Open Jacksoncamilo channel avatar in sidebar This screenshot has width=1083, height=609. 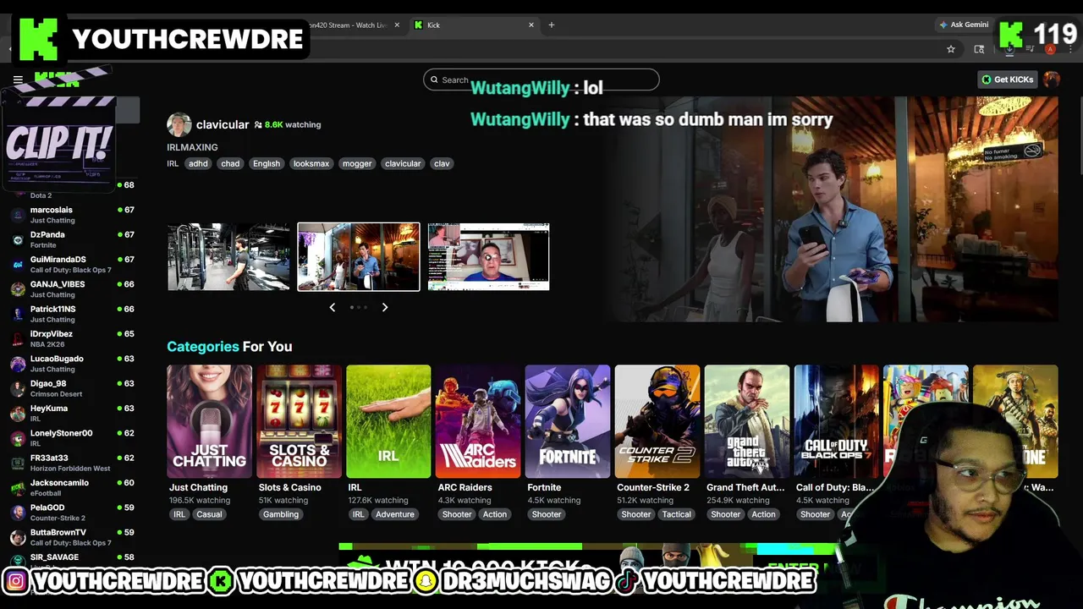(18, 488)
